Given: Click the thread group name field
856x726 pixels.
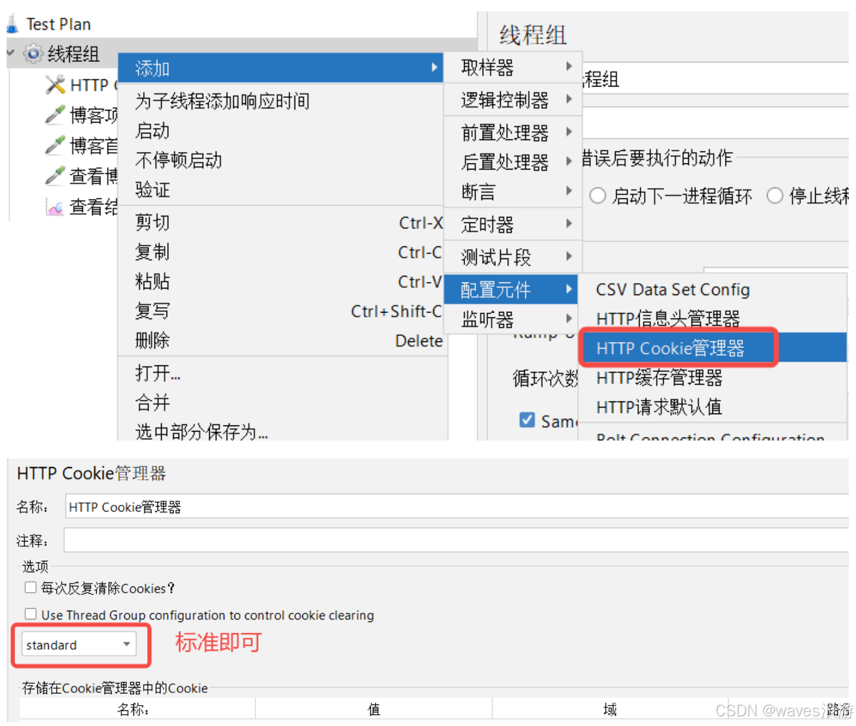Looking at the screenshot, I should (x=715, y=78).
